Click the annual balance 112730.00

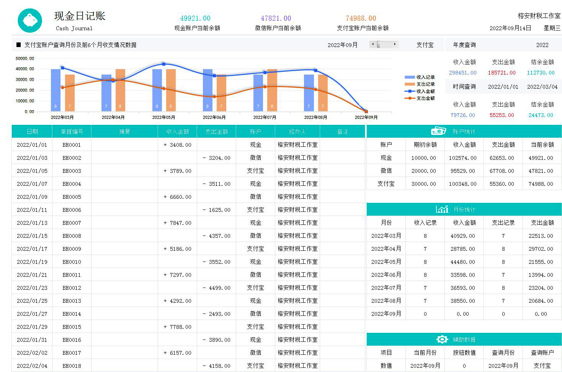[541, 73]
